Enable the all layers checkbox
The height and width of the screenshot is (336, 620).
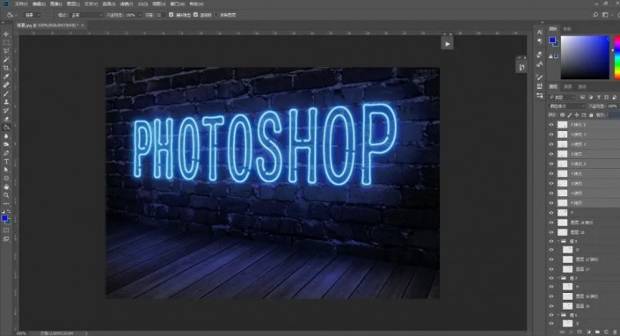pyautogui.click(x=216, y=15)
